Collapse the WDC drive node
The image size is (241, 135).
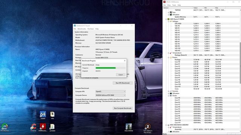point(166,125)
